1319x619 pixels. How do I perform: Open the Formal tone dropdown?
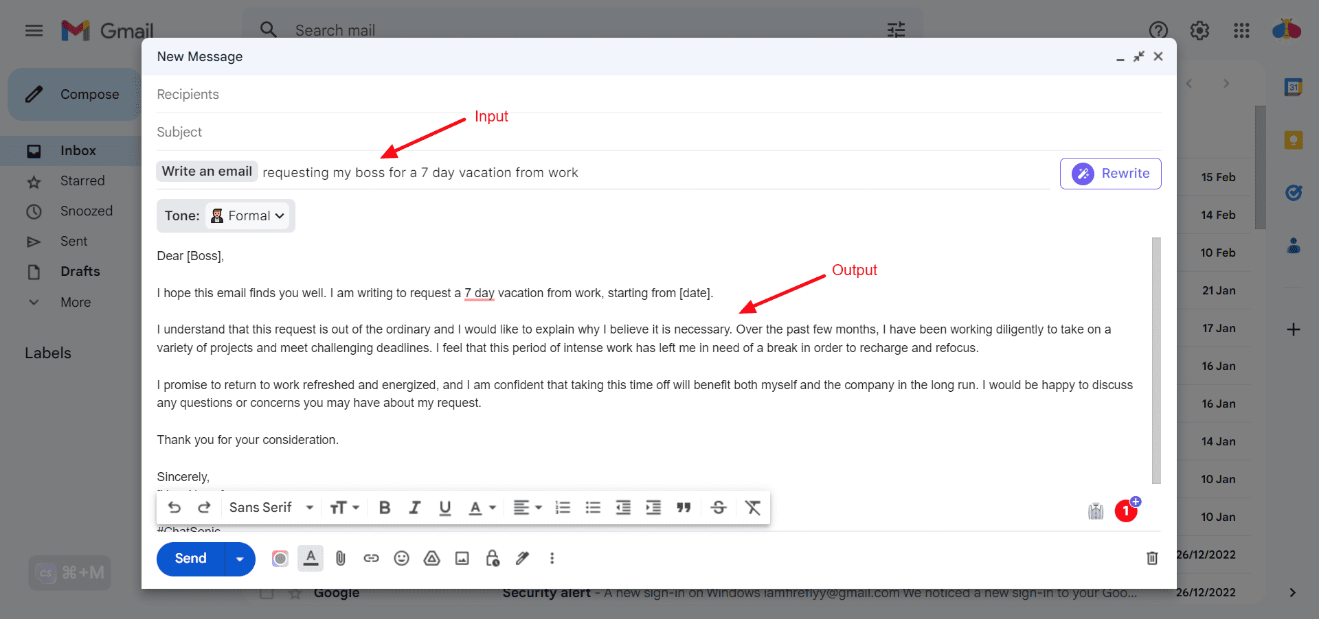248,216
